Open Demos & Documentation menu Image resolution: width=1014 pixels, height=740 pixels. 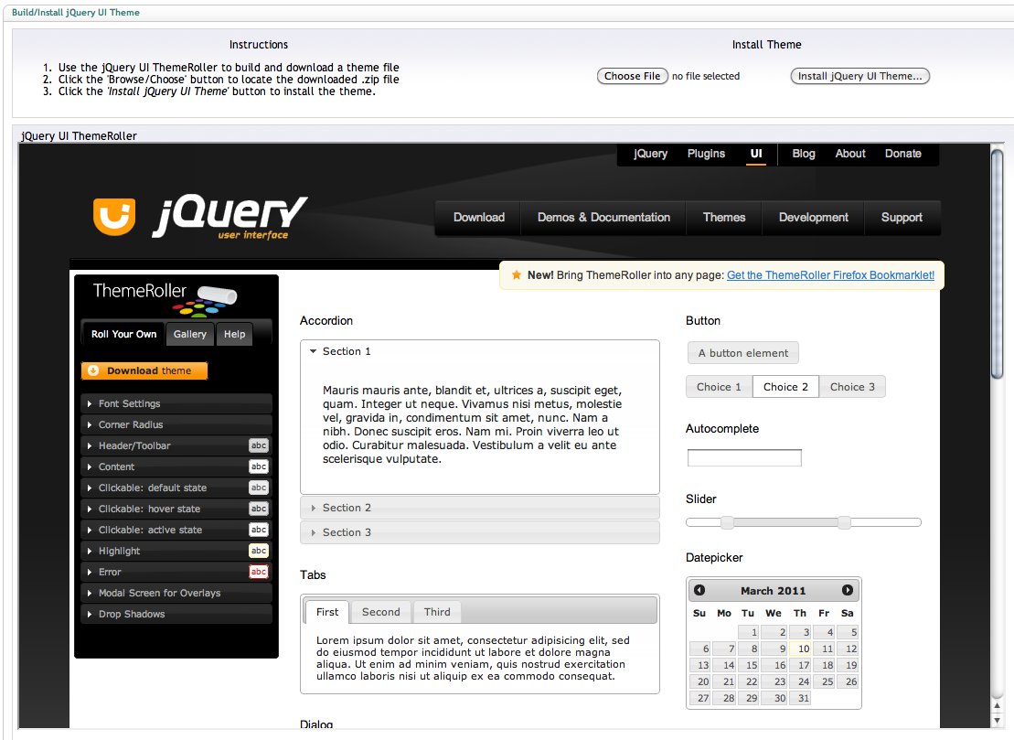coord(603,218)
